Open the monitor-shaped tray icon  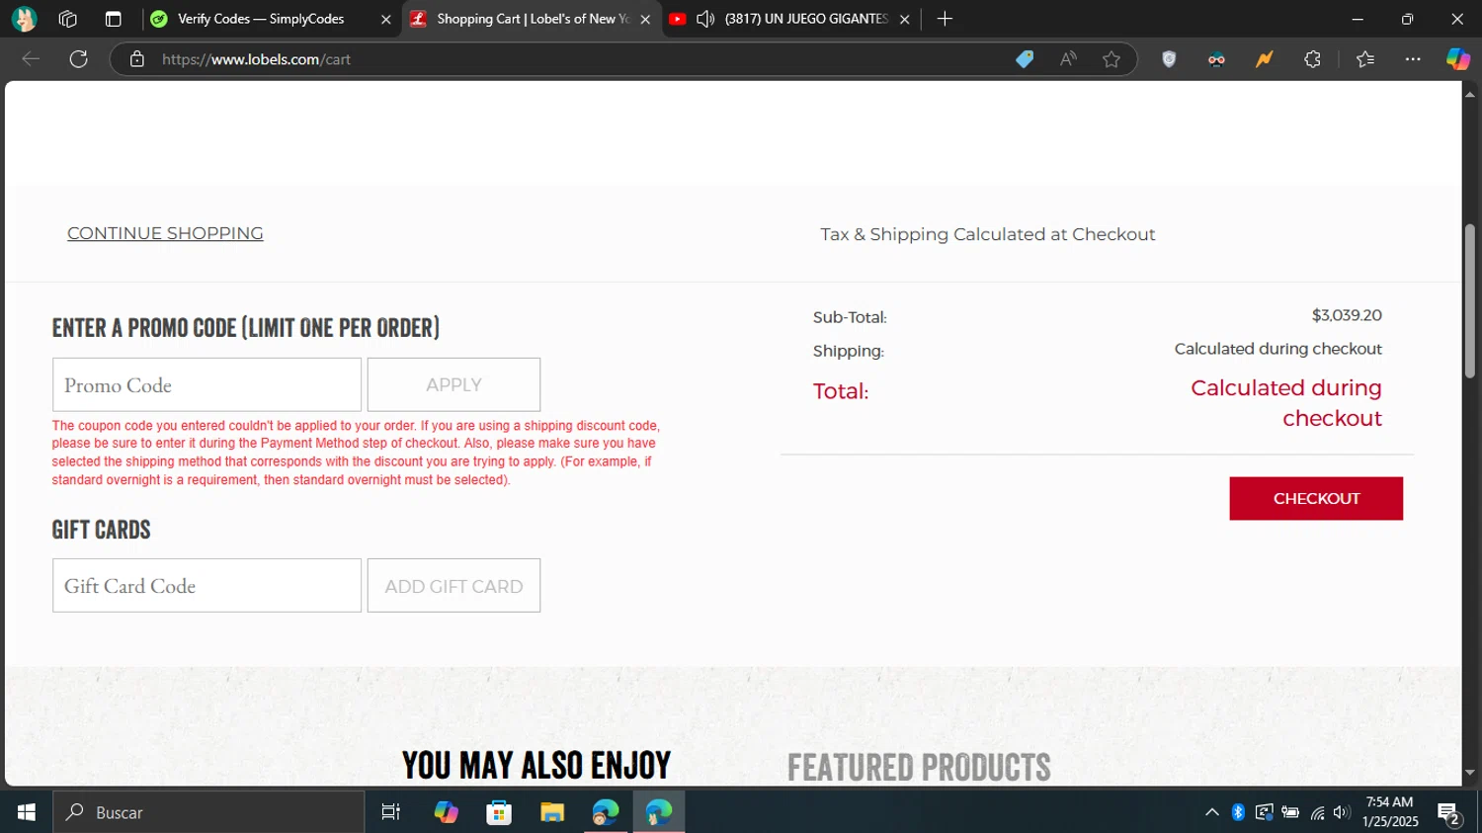tap(1264, 812)
